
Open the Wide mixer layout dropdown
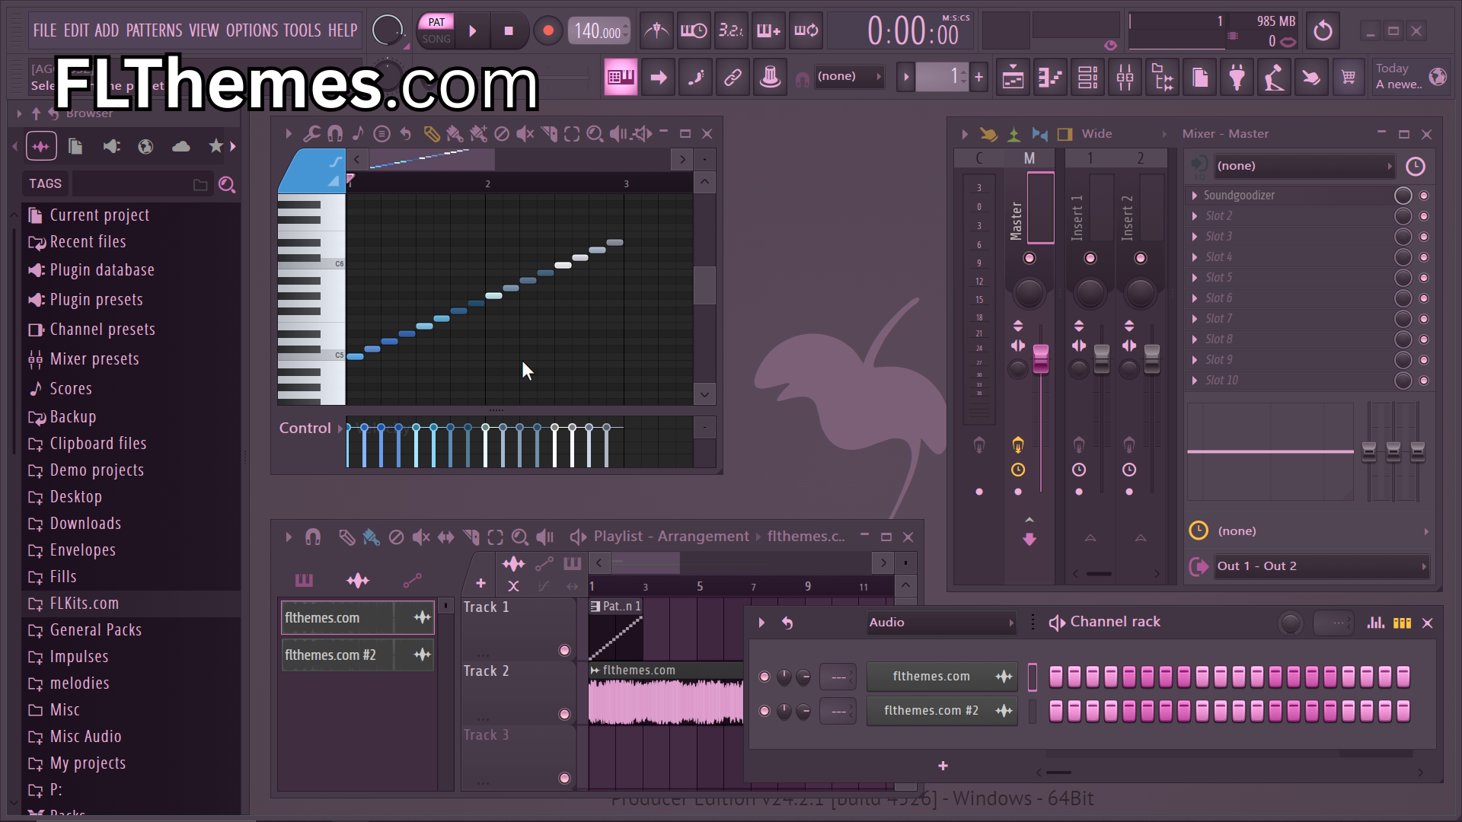coord(1124,134)
